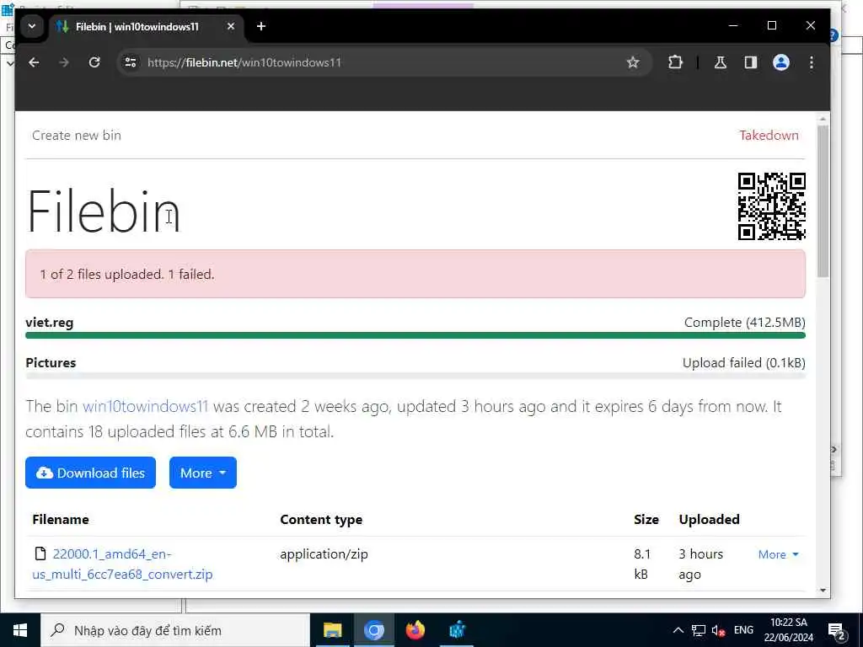863x647 pixels.
Task: Click the page vertical scrollbar thumb
Action: [823, 201]
